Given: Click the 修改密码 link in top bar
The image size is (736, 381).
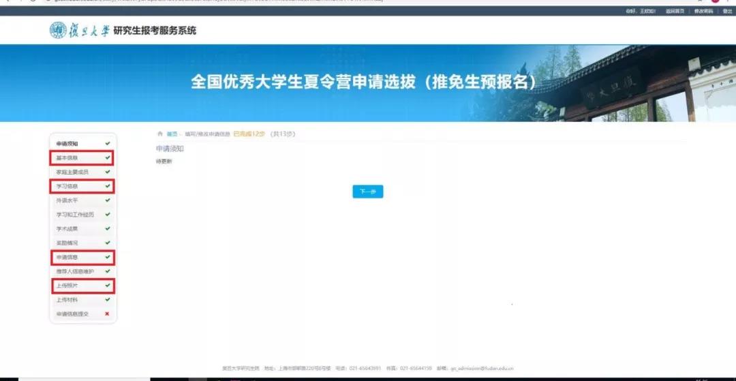Looking at the screenshot, I should [x=703, y=12].
